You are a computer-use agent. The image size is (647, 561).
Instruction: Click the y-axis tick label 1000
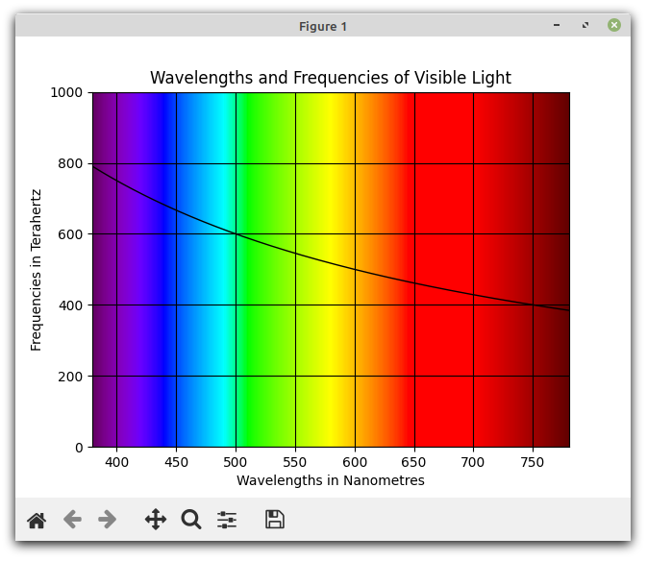point(66,92)
